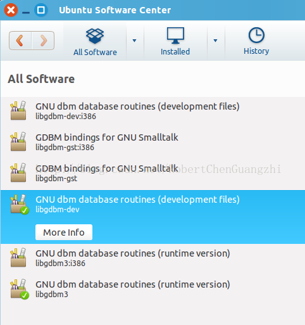Select the libgdbm3 package name
The width and height of the screenshot is (305, 325).
(52, 295)
